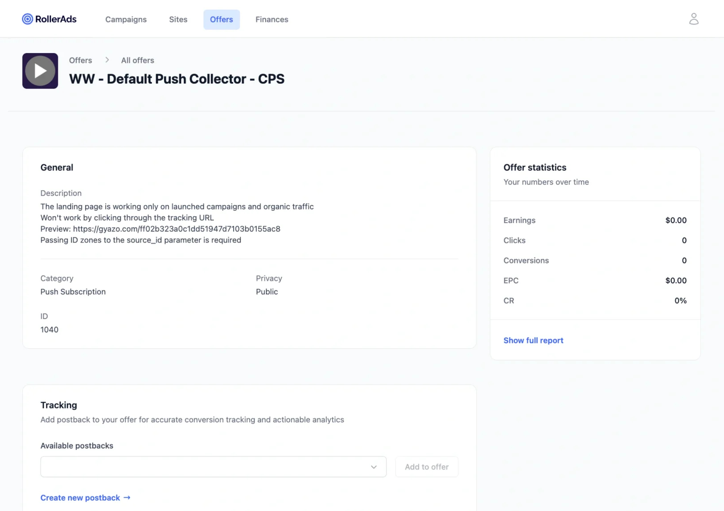Click the arrow beside Create new postback
This screenshot has width=724, height=511.
click(127, 497)
